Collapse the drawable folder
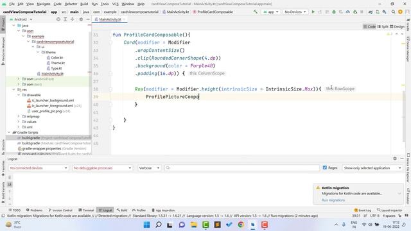The height and width of the screenshot is (231, 411). (x=19, y=95)
